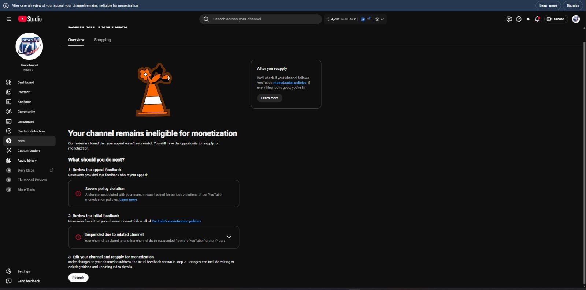Open the hamburger navigation menu

(9, 19)
